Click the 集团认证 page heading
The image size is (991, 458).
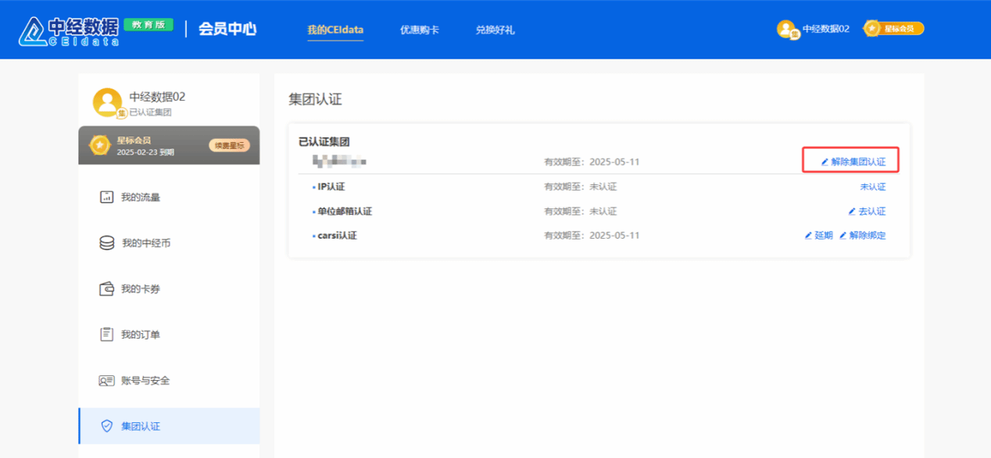coord(315,100)
